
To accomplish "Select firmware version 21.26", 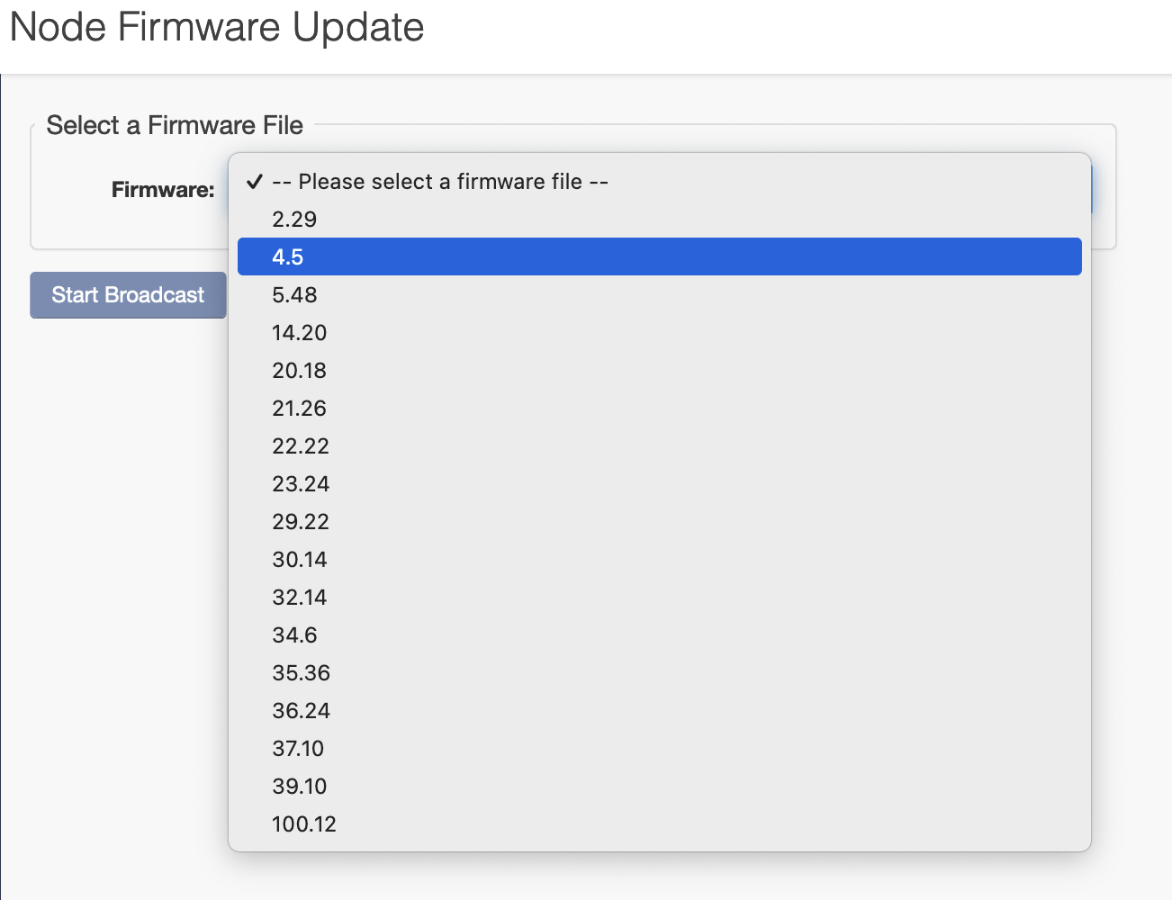I will [x=299, y=409].
